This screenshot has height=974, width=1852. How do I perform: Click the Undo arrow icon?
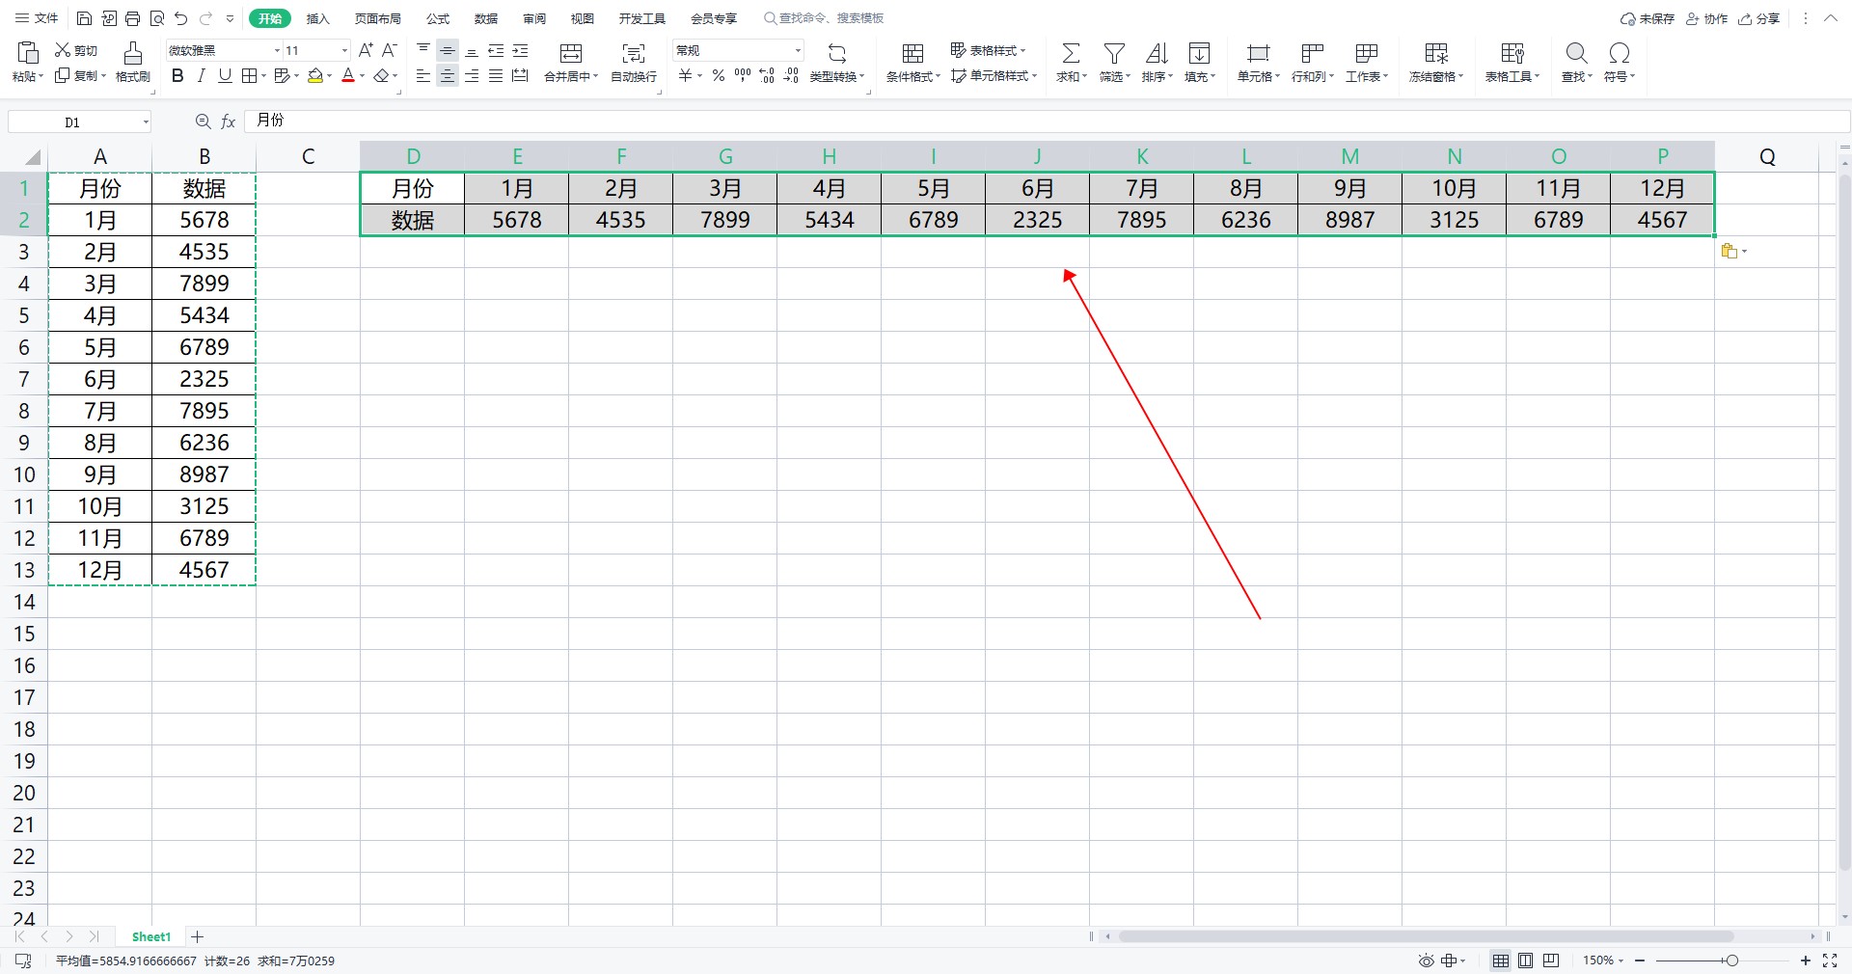click(x=180, y=18)
